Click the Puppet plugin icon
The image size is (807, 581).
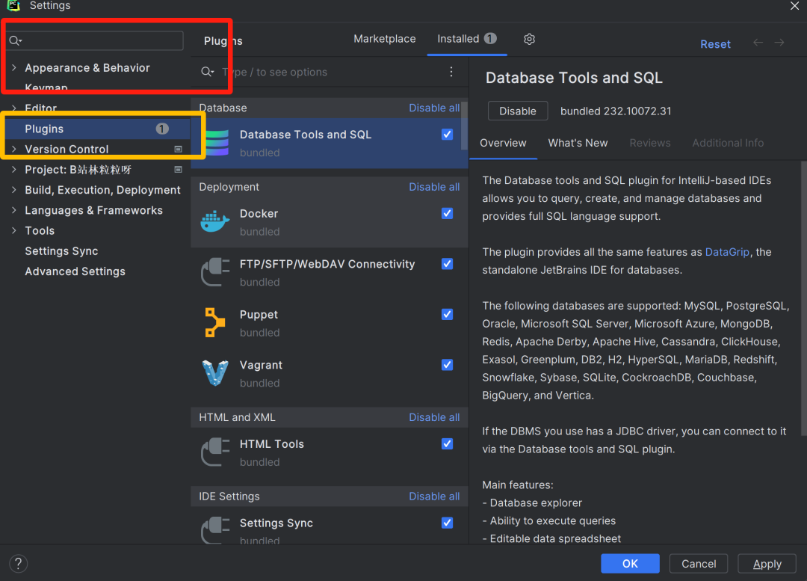(214, 322)
